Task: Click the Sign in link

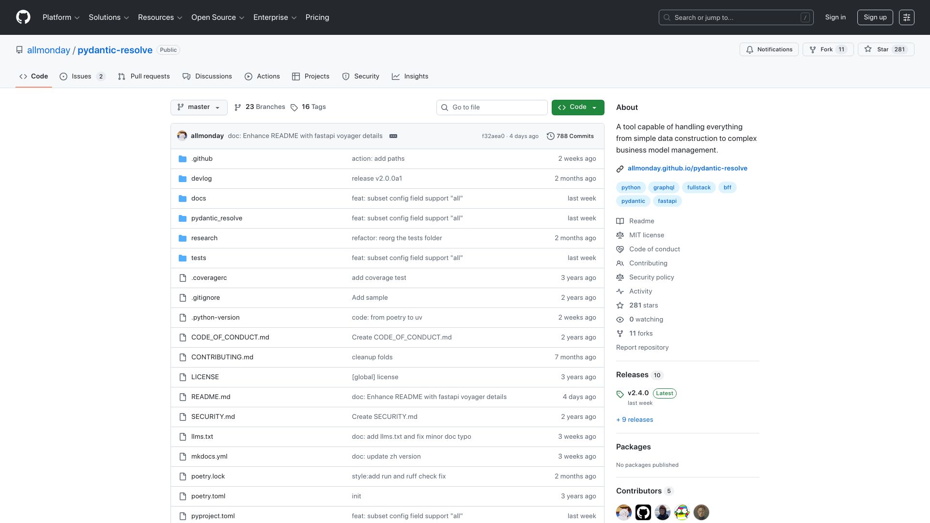Action: 836,17
